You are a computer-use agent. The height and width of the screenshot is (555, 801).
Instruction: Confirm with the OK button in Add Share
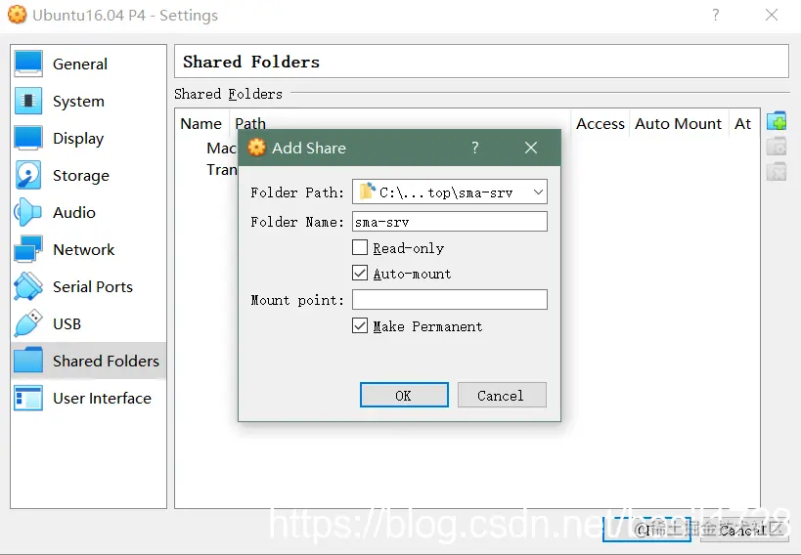pos(404,395)
